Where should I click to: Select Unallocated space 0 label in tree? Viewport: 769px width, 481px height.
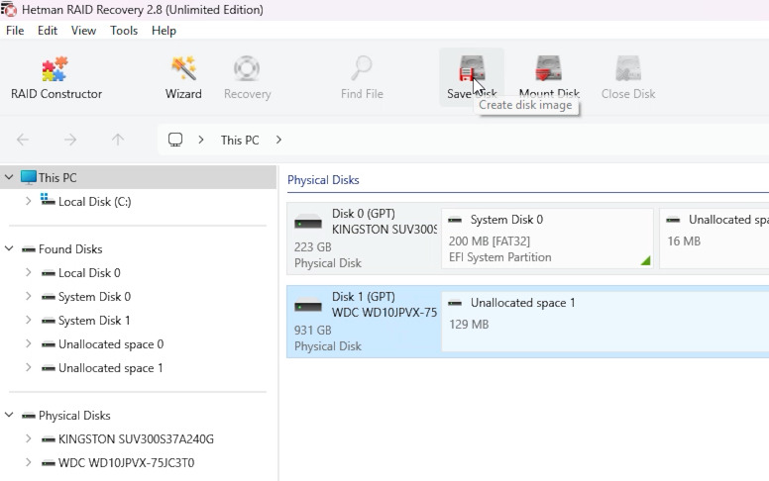[111, 344]
